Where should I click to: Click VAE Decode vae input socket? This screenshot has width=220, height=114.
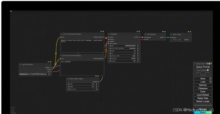[x=145, y=39]
